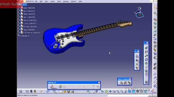Screen dimensions: 174x97
Task: Toggle the checkbox in ENOVIA V5 toolbar
Action: coord(64,87)
